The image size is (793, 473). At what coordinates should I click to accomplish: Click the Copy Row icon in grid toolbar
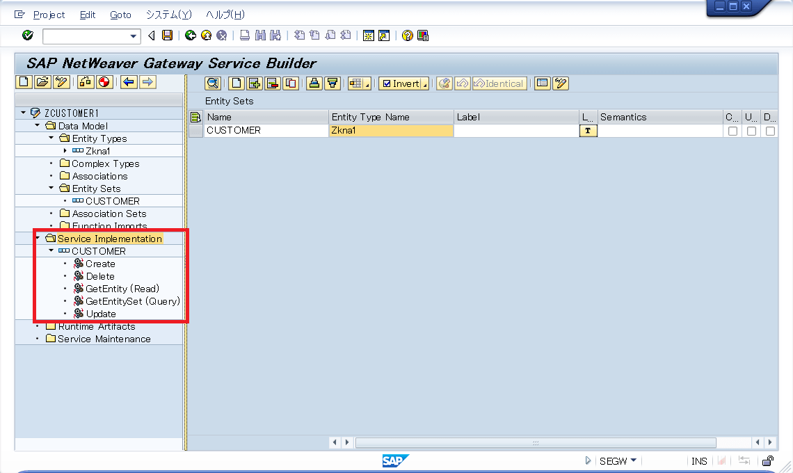click(x=291, y=83)
